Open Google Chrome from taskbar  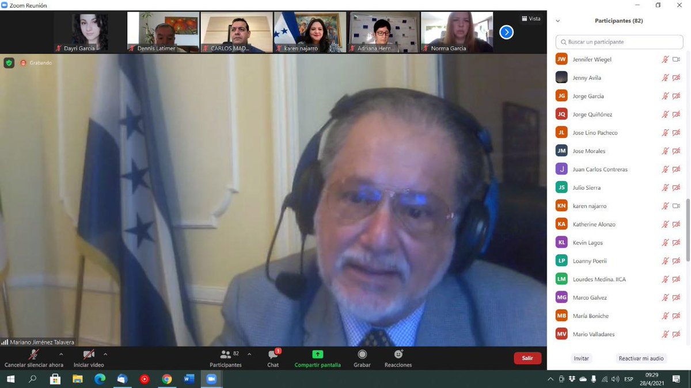[x=166, y=379]
